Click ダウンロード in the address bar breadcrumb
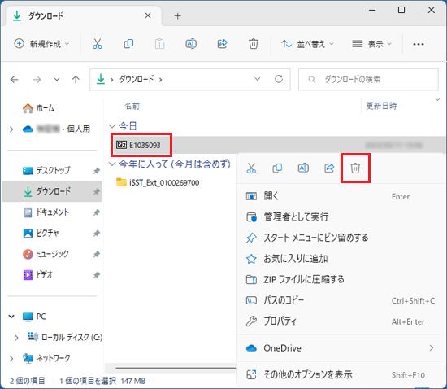The width and height of the screenshot is (447, 389). pyautogui.click(x=137, y=79)
